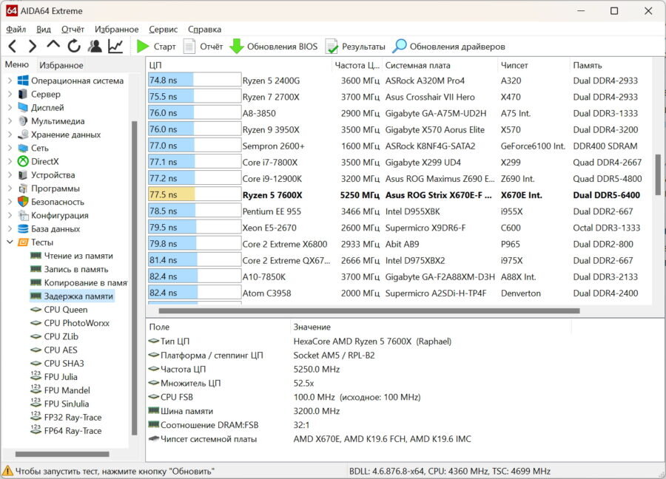Viewport: 666px width, 479px height.
Task: Click the Отчёт document icon
Action: point(189,47)
